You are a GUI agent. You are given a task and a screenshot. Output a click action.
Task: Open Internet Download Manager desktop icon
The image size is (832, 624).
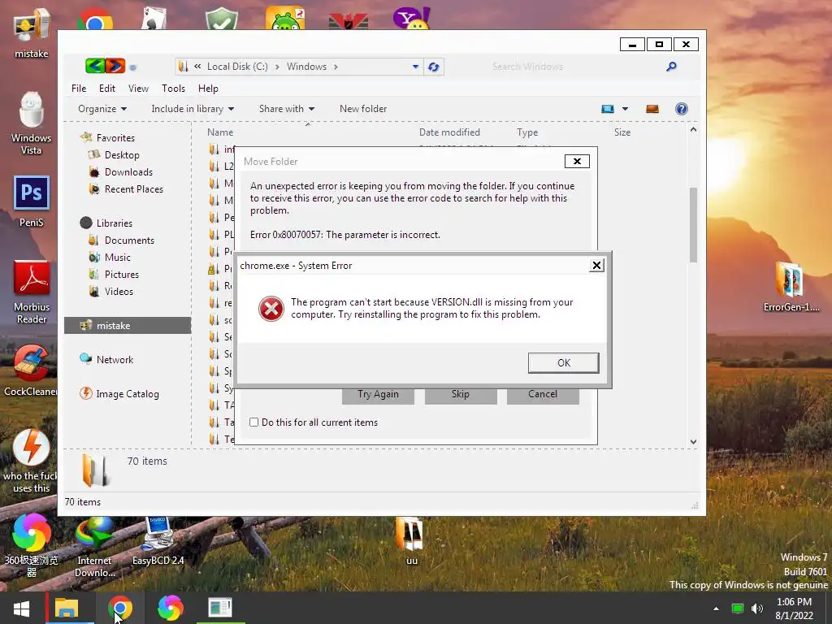[94, 548]
